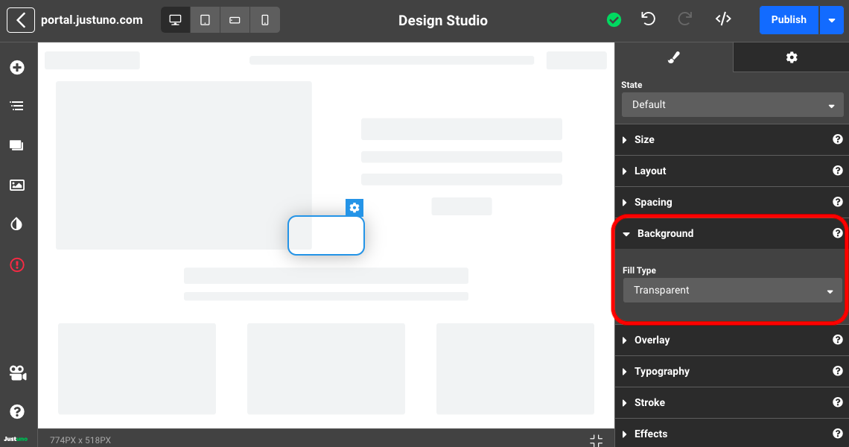
Task: Open the red alert warning icon
Action: pos(16,264)
